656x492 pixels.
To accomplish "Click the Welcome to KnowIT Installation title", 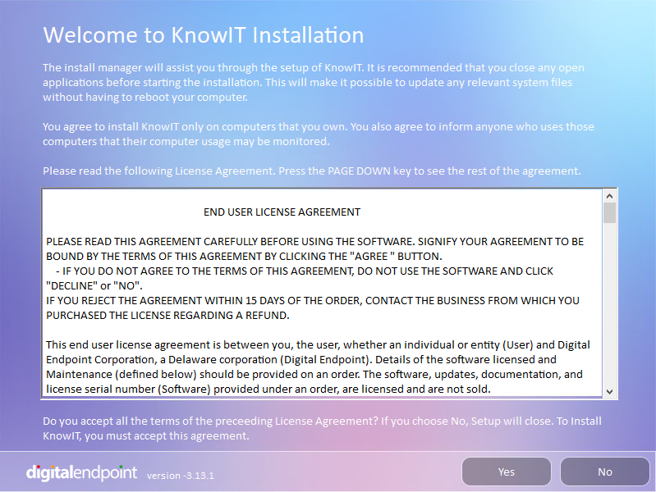I will 204,35.
